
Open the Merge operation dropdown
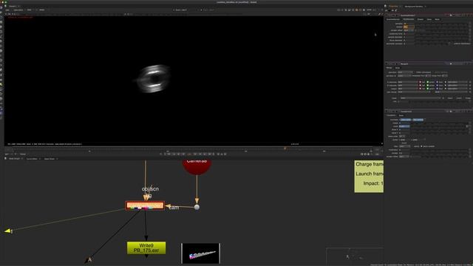405,72
